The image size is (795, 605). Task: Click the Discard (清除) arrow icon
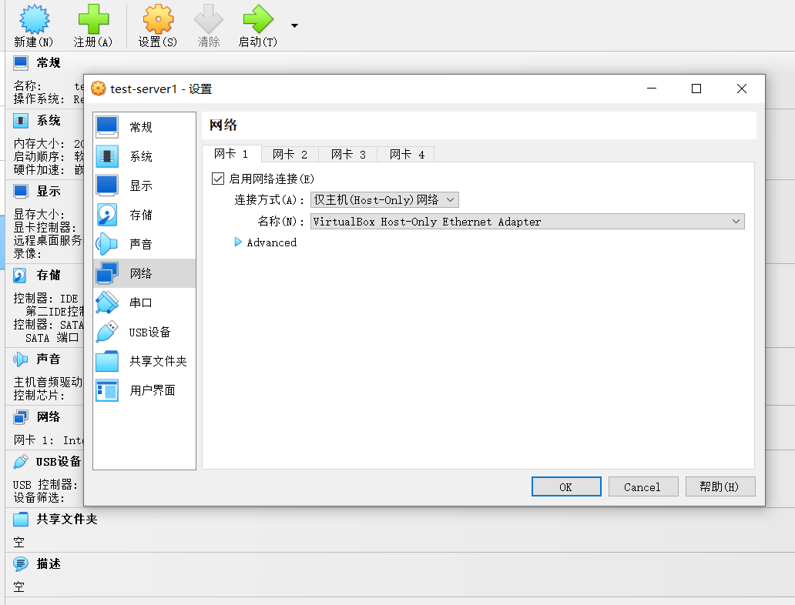[x=209, y=19]
